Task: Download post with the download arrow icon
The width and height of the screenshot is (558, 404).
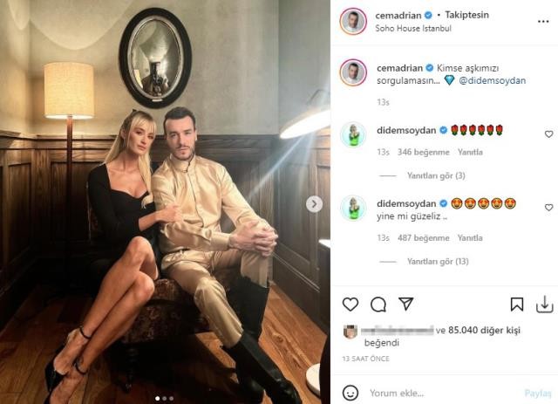Action: (x=544, y=305)
